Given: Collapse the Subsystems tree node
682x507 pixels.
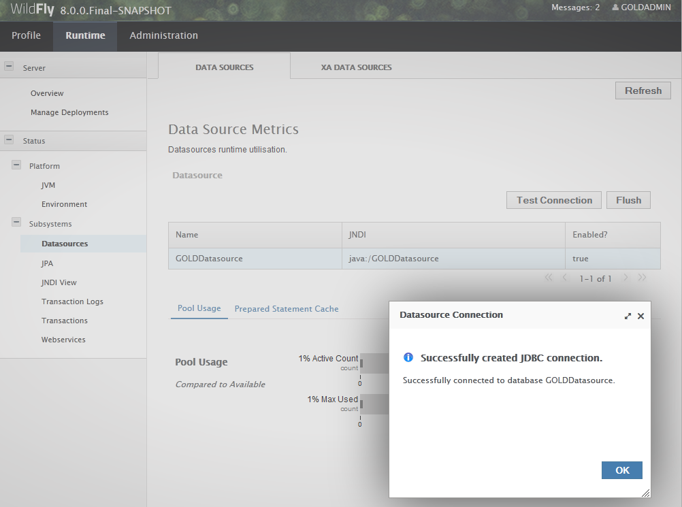Looking at the screenshot, I should [16, 223].
